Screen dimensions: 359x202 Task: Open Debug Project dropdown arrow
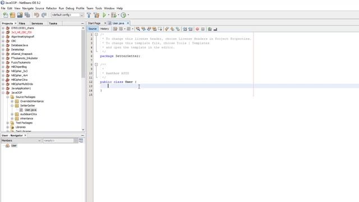pos(118,15)
